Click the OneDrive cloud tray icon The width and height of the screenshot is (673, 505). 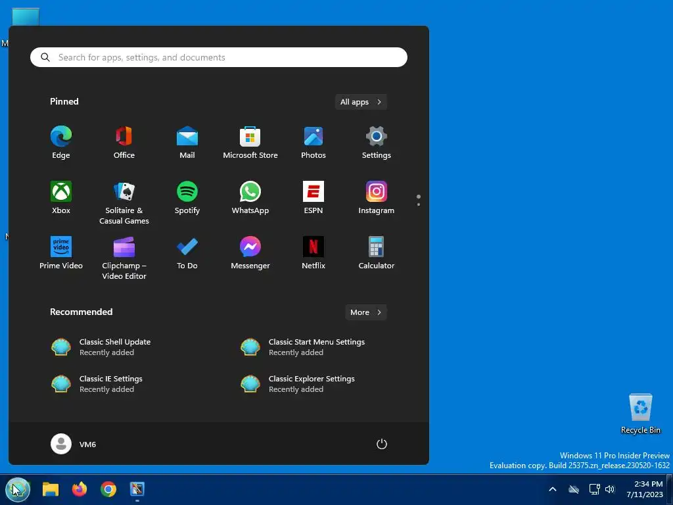(x=573, y=489)
